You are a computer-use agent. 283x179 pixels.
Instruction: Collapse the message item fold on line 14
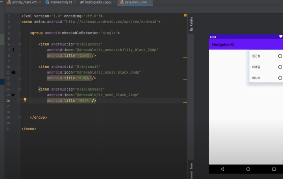[20, 89]
